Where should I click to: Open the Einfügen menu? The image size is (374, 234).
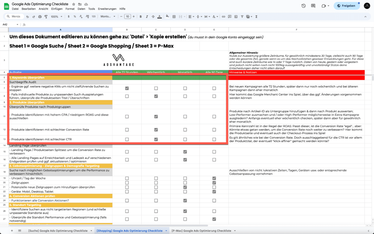click(57, 9)
